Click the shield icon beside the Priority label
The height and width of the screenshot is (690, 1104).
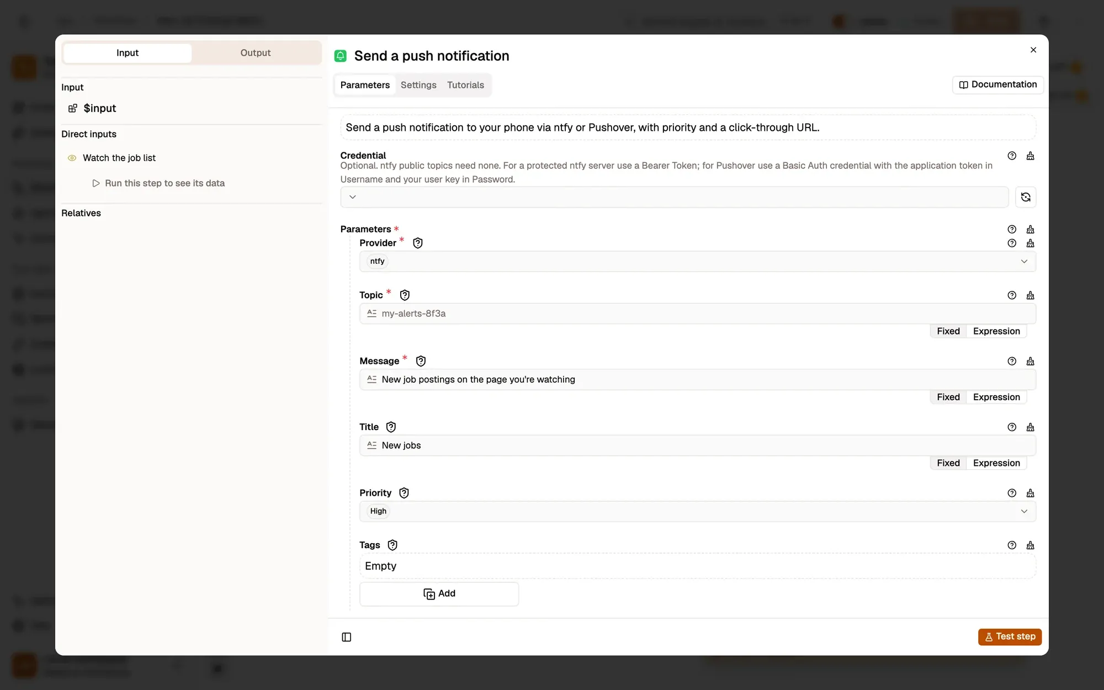click(404, 493)
